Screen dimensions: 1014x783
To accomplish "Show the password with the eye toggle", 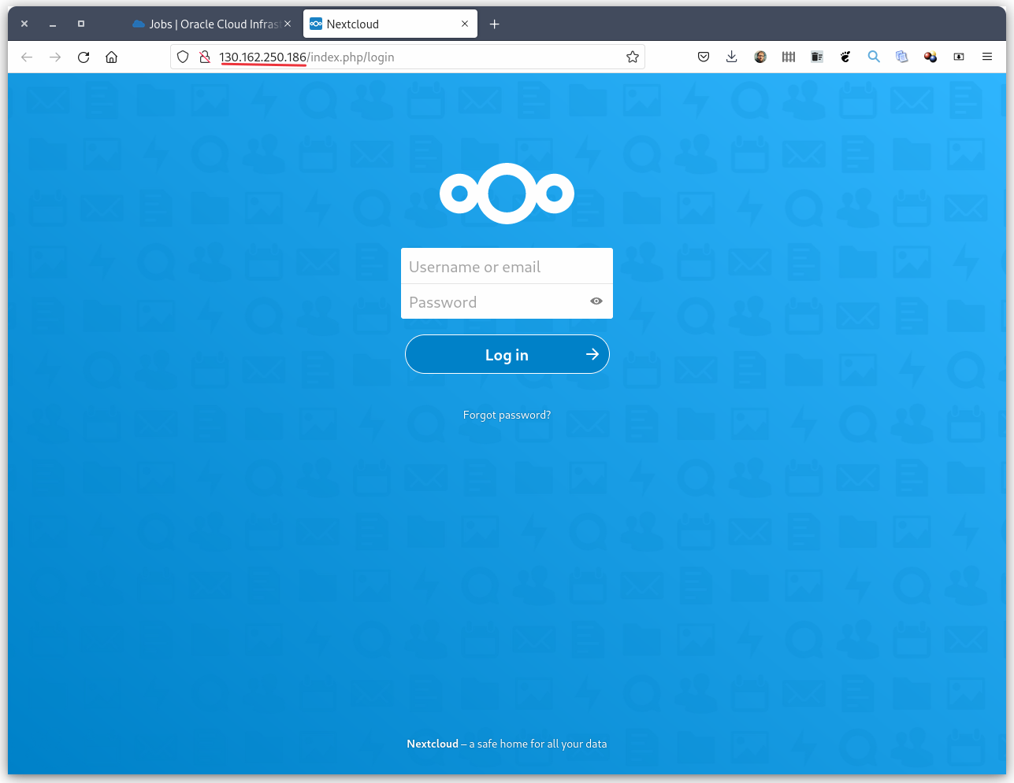I will pyautogui.click(x=596, y=301).
